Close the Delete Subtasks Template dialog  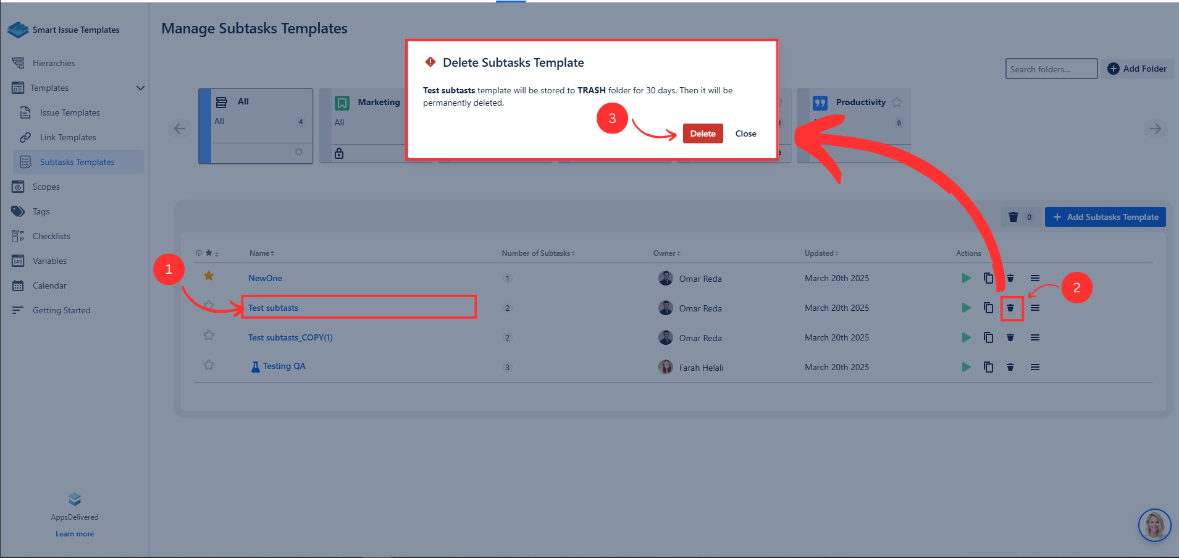(745, 133)
